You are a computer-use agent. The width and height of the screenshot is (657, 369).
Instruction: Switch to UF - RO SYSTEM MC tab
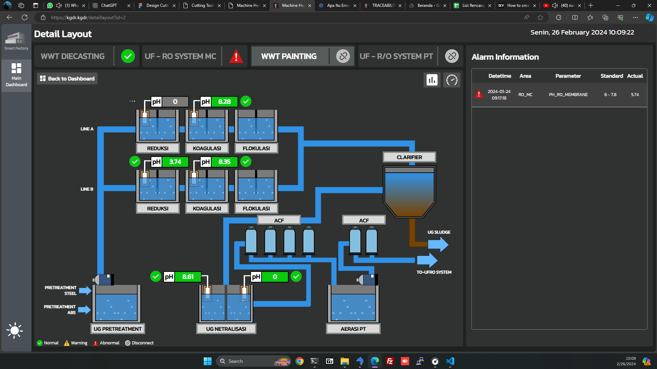(180, 56)
